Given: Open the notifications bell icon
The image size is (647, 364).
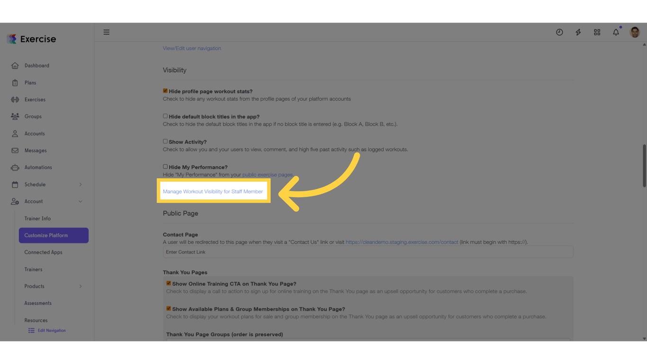Looking at the screenshot, I should point(616,32).
